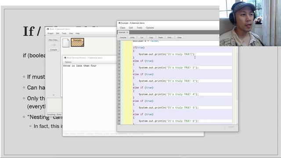Click the BlueJ icon in terminal window title bar
This screenshot has width=281, height=158.
(x=65, y=58)
